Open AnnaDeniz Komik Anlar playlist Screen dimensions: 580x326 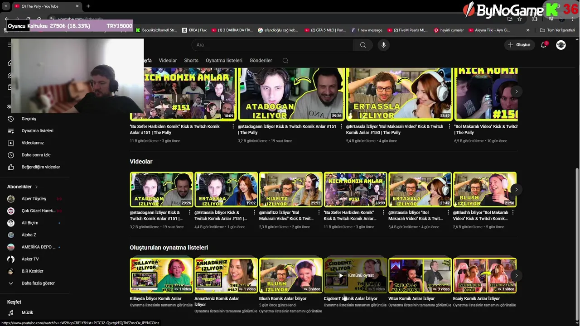226,275
